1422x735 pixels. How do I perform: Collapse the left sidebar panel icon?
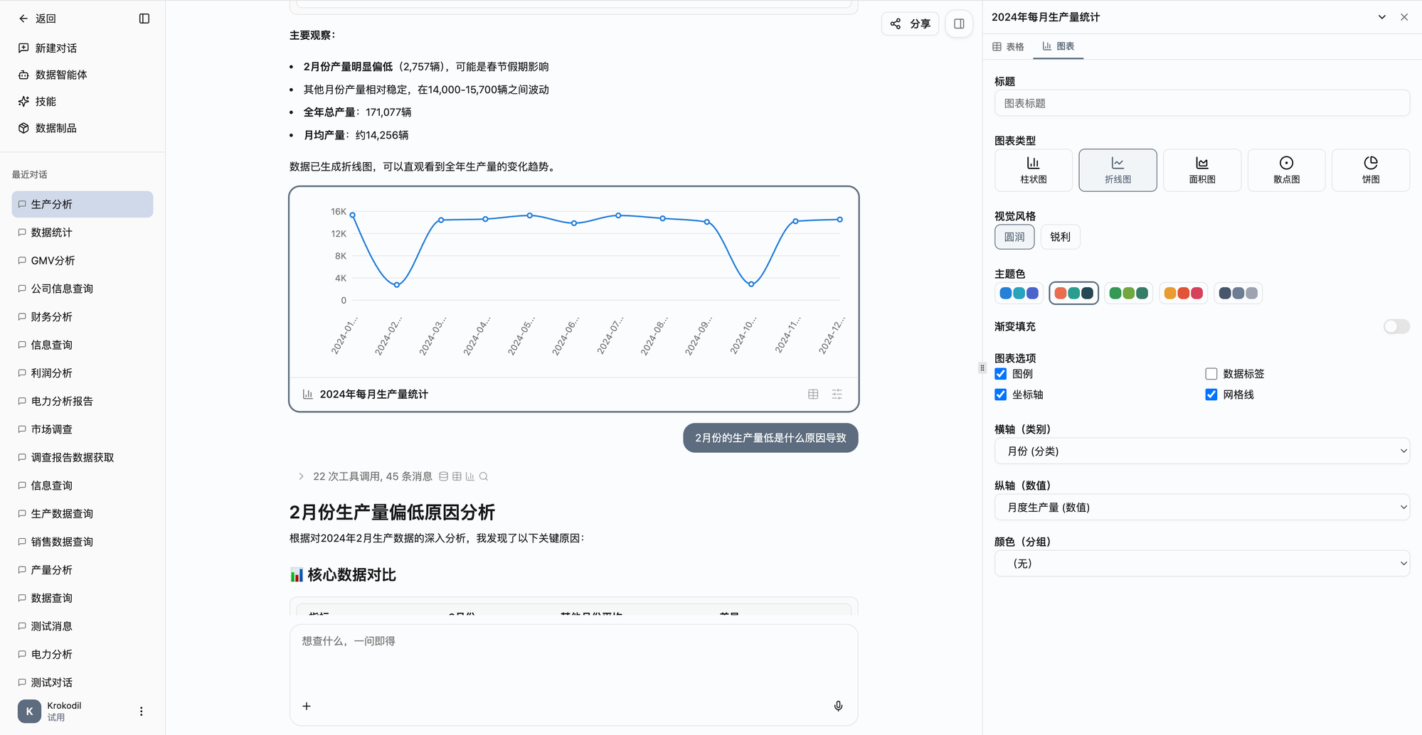click(x=144, y=18)
